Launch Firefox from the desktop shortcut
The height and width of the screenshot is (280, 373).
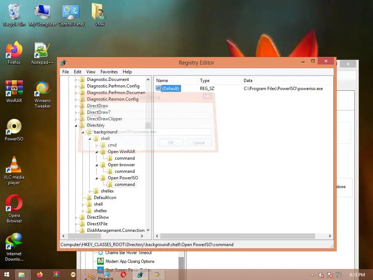tap(14, 53)
